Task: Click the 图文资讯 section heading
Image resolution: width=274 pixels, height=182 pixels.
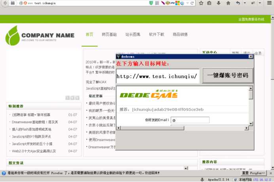Action: pos(16,163)
